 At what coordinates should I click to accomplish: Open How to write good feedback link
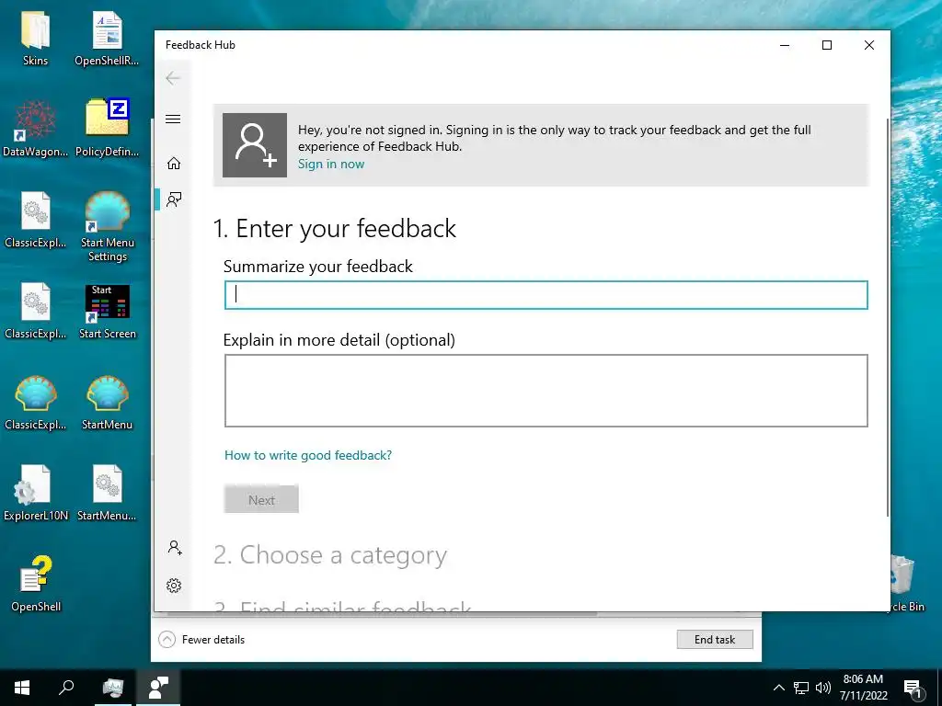(308, 455)
